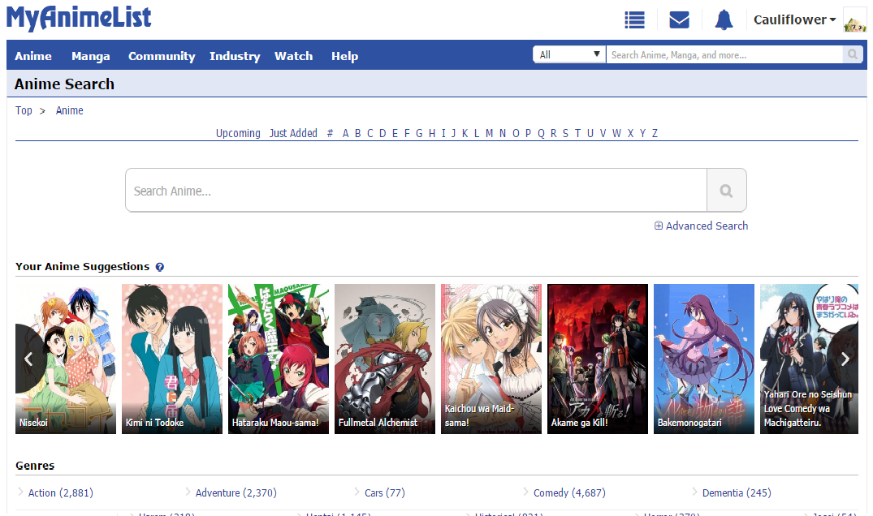
Task: Open the Manga menu
Action: pos(91,56)
